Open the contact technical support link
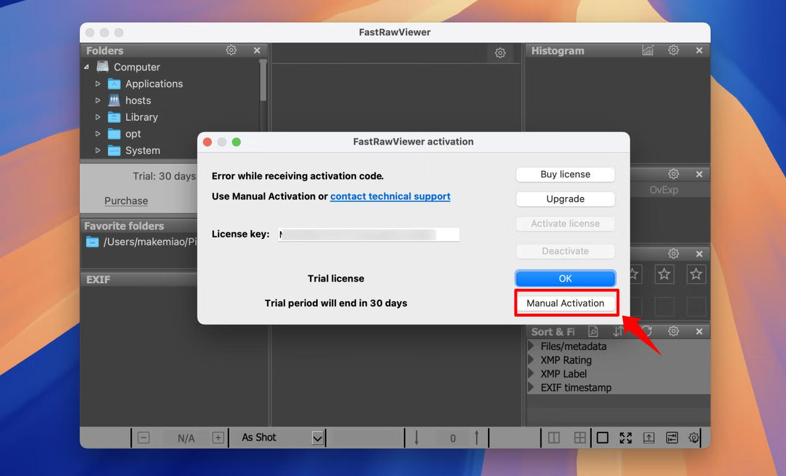 point(390,197)
